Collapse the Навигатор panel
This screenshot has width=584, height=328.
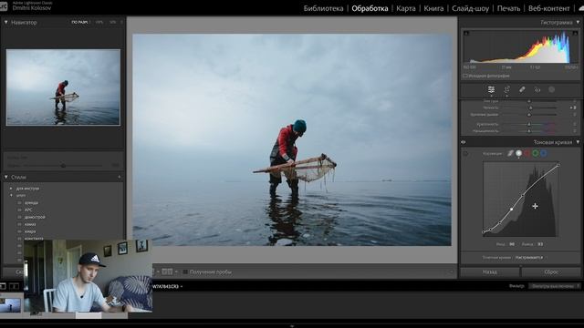[6, 22]
